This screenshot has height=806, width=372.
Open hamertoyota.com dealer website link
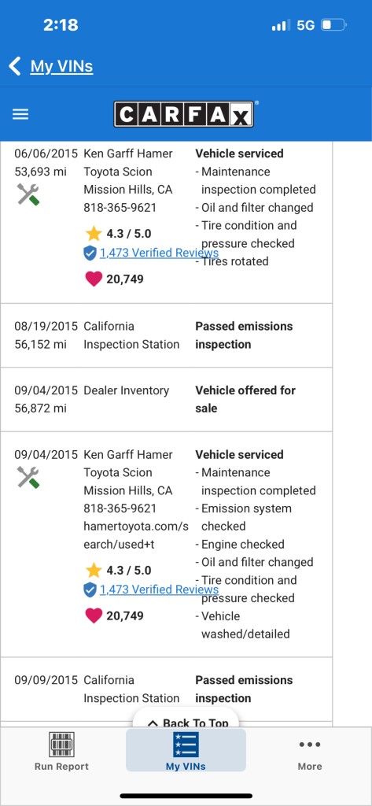tap(136, 535)
